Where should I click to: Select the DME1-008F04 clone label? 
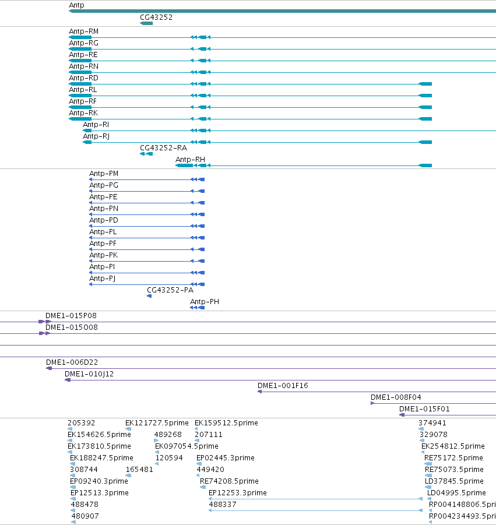(396, 397)
